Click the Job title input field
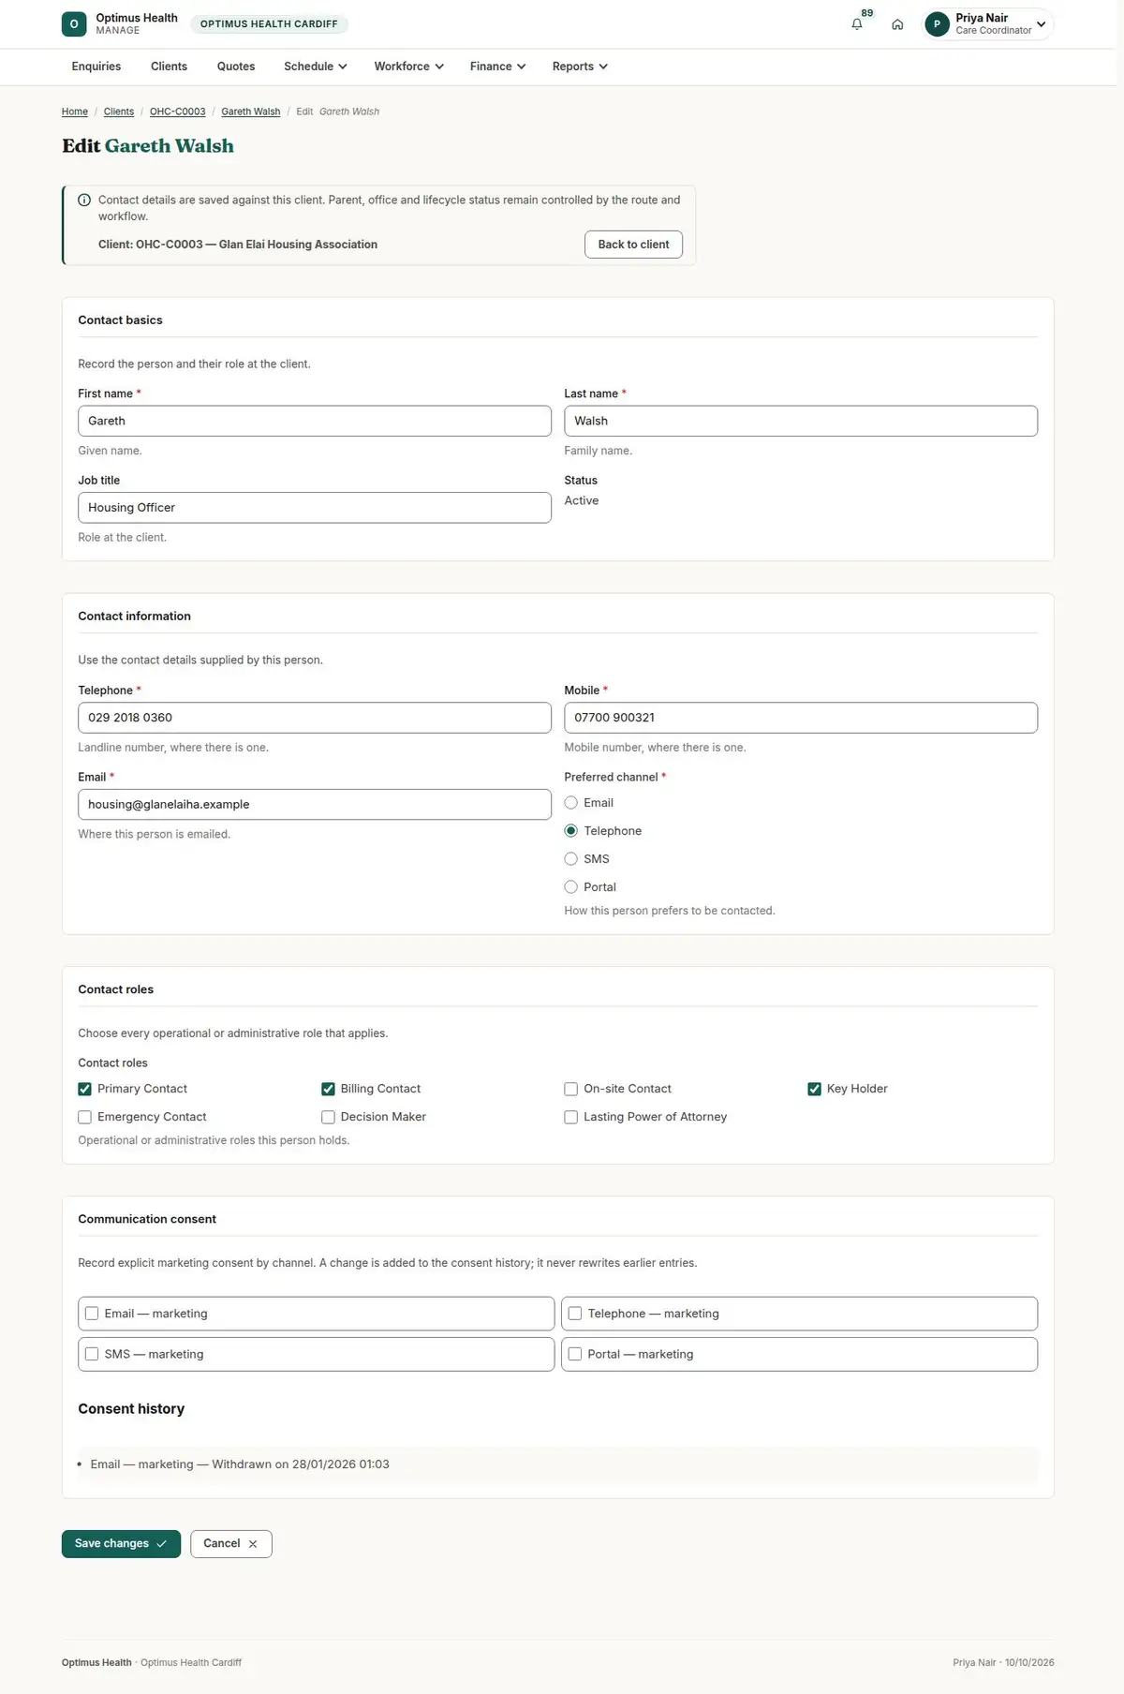 coord(315,508)
